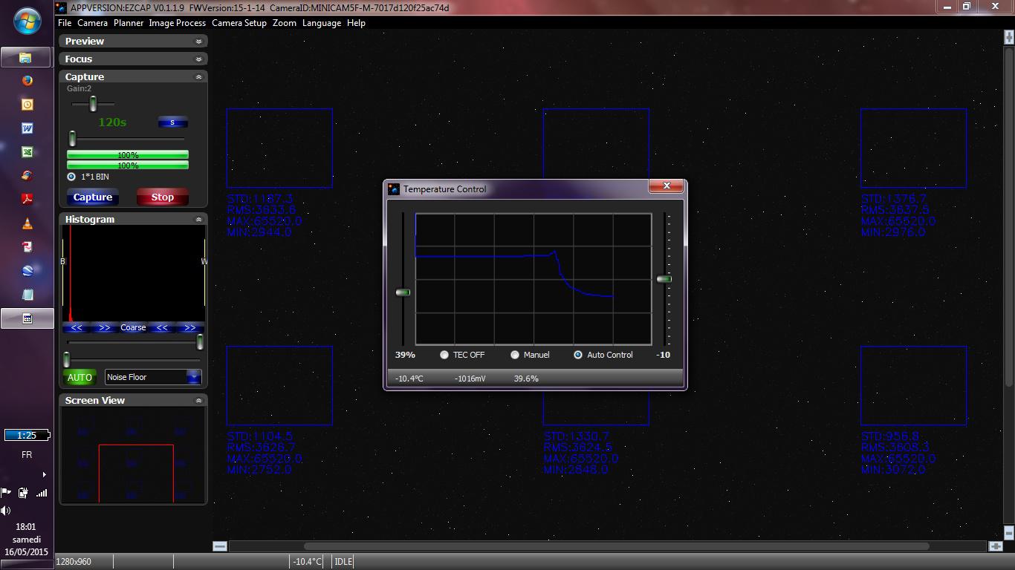Click the Gain slider handle
Screen dimensions: 1015x570
pyautogui.click(x=93, y=104)
